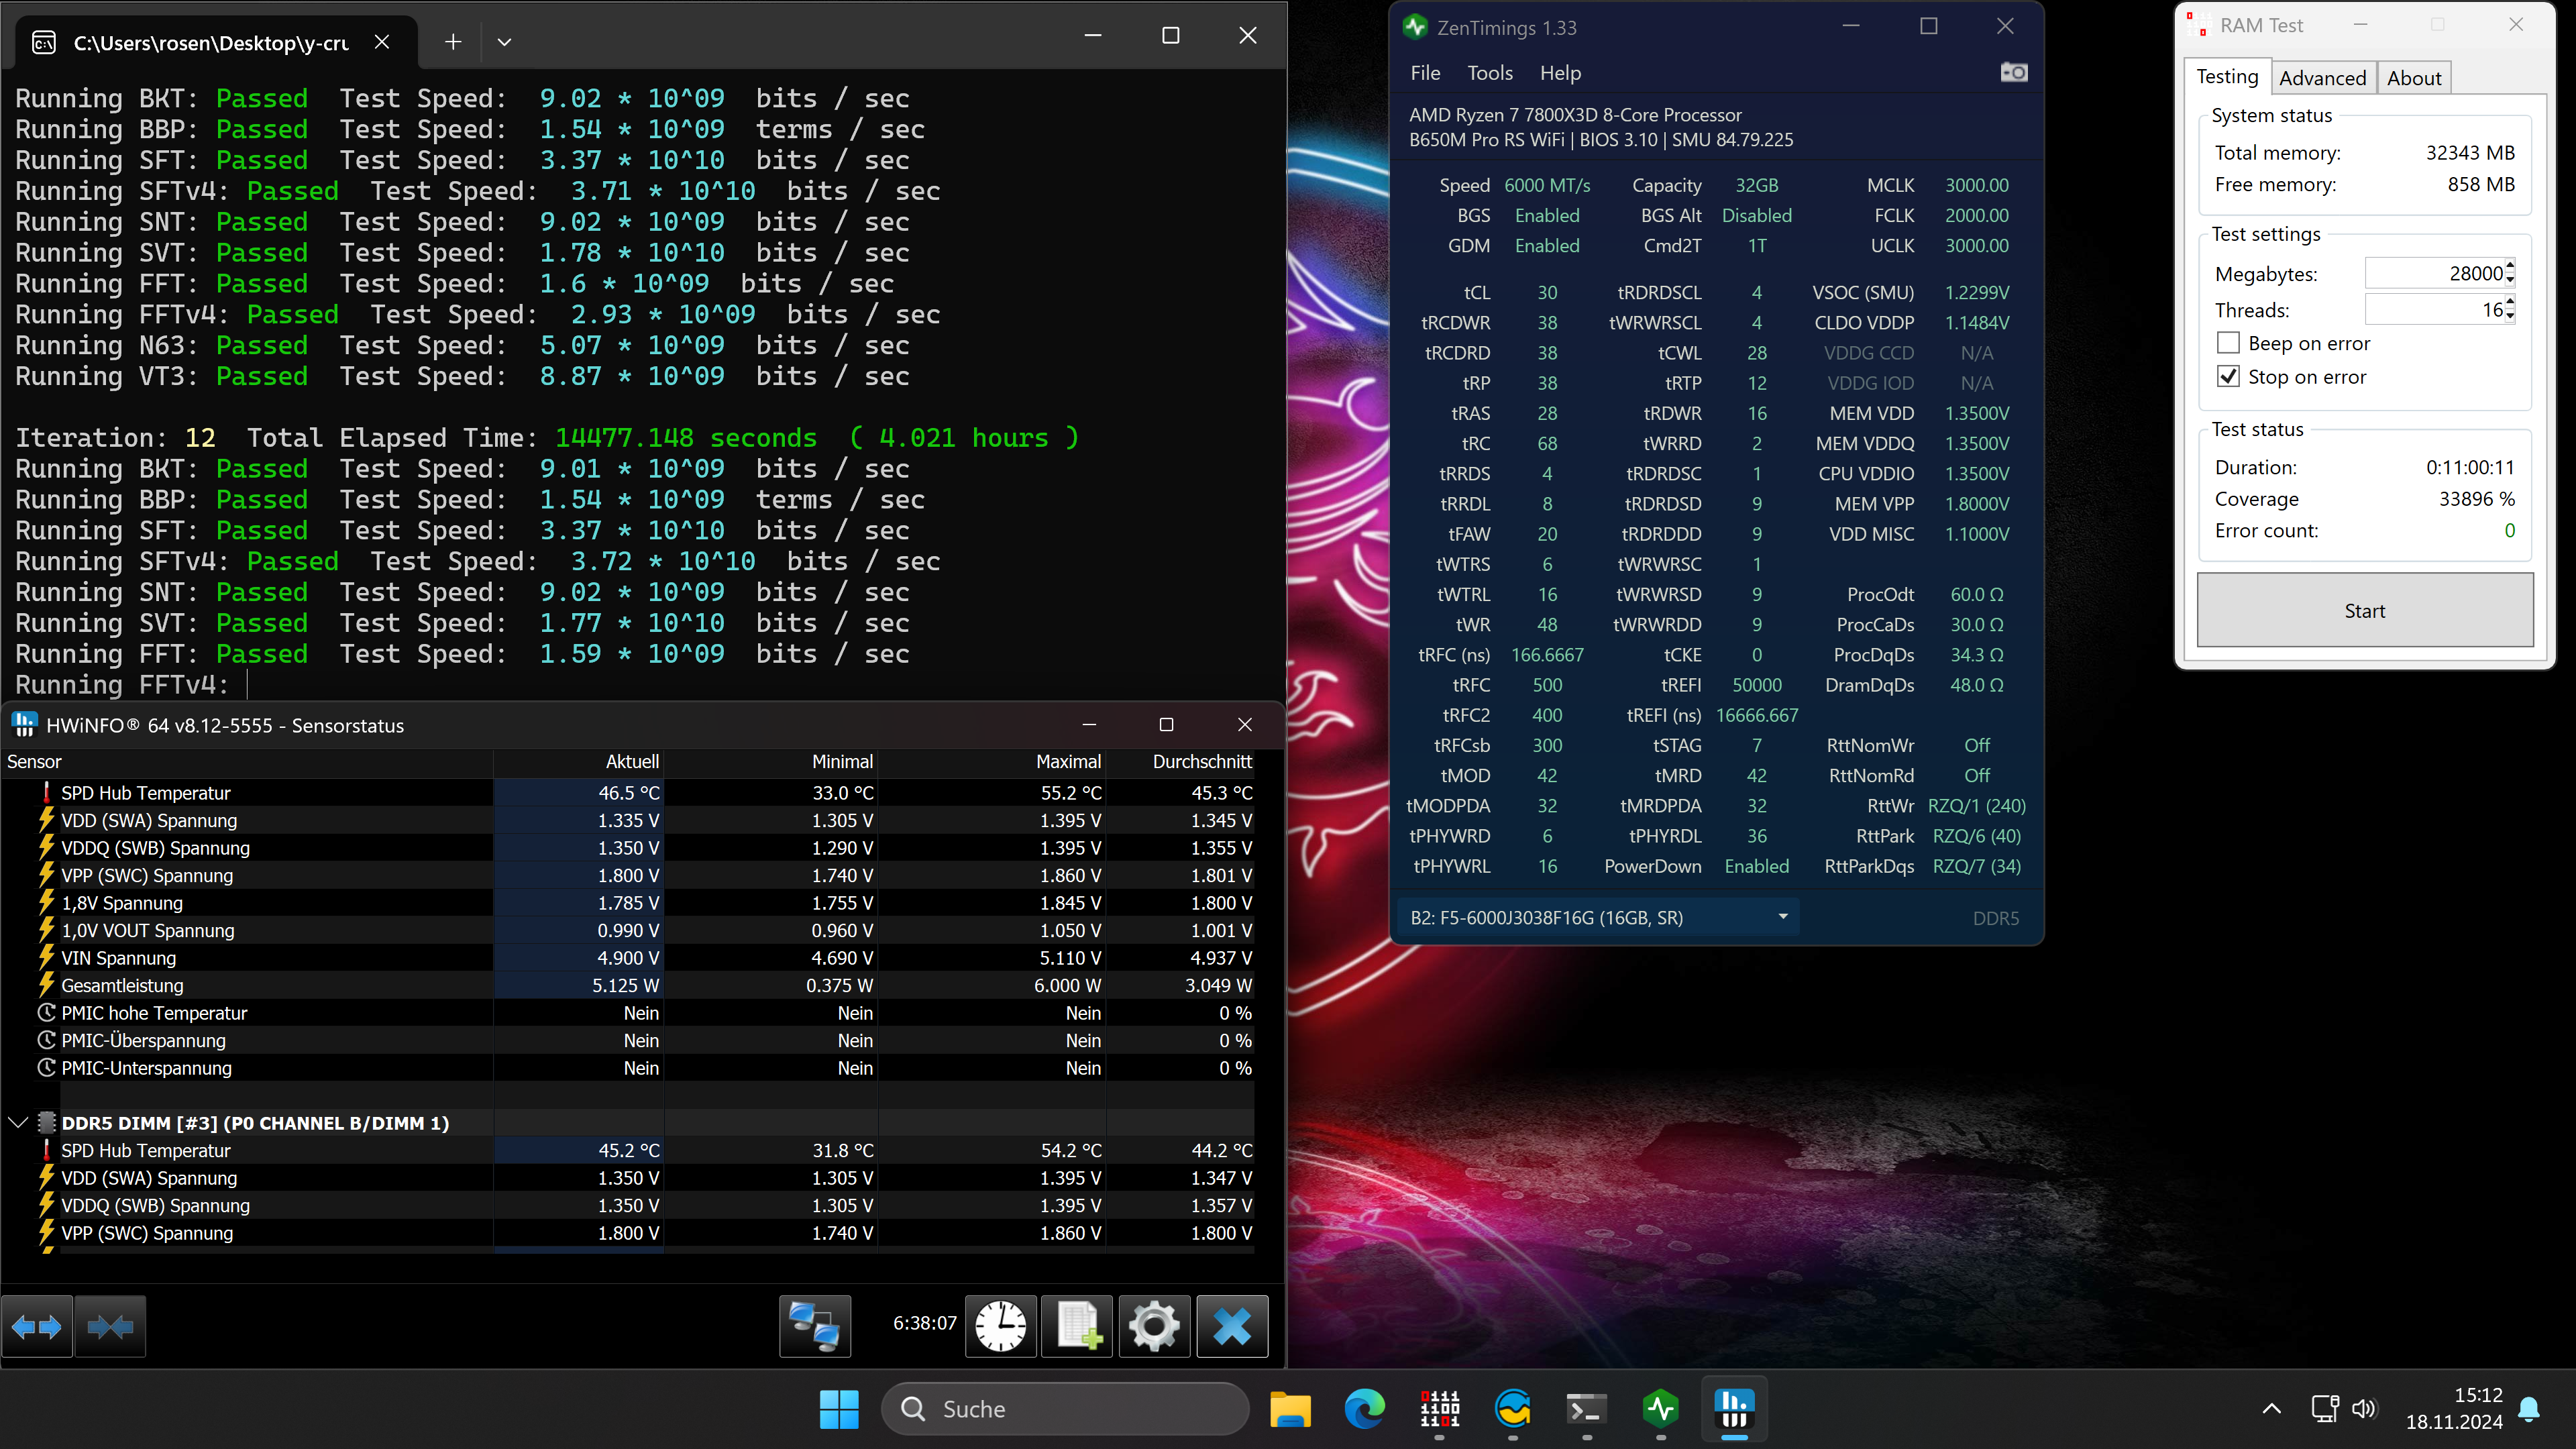This screenshot has width=2576, height=1449.
Task: Open Microsoft Edge from taskbar
Action: pyautogui.click(x=1364, y=1409)
